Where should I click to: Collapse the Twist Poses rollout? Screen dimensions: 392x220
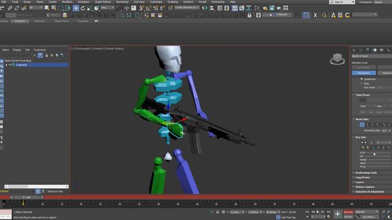point(363,95)
